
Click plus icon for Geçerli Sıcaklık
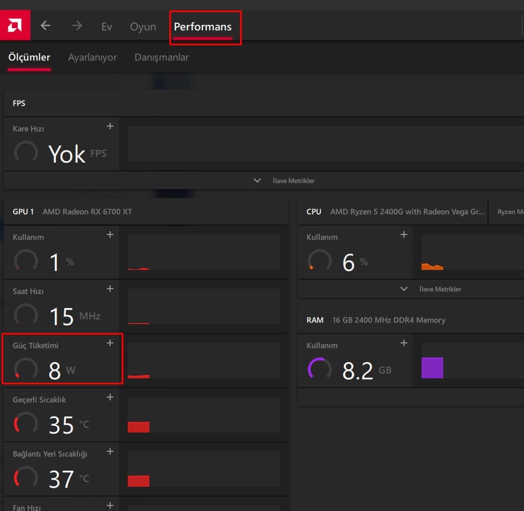[110, 397]
